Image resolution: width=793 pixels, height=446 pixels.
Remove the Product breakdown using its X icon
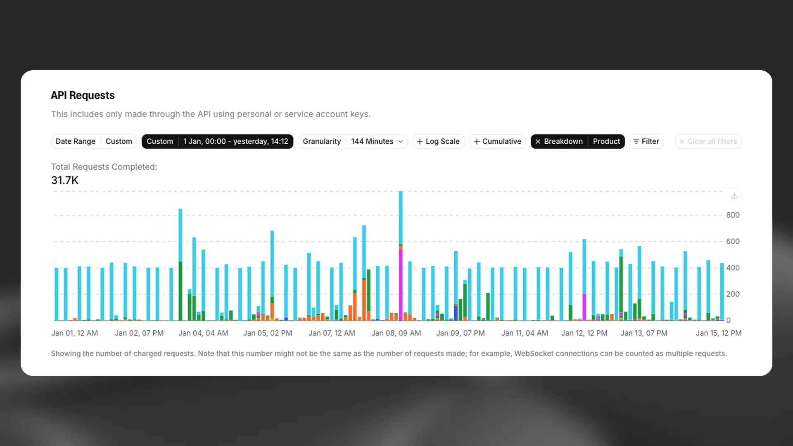point(538,142)
